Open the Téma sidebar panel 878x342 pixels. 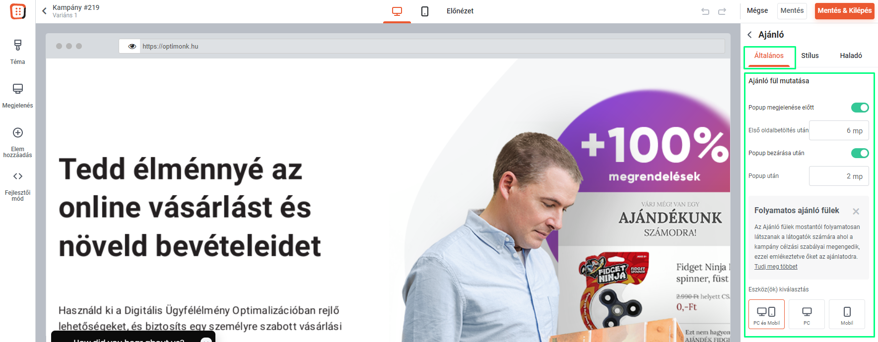(17, 52)
